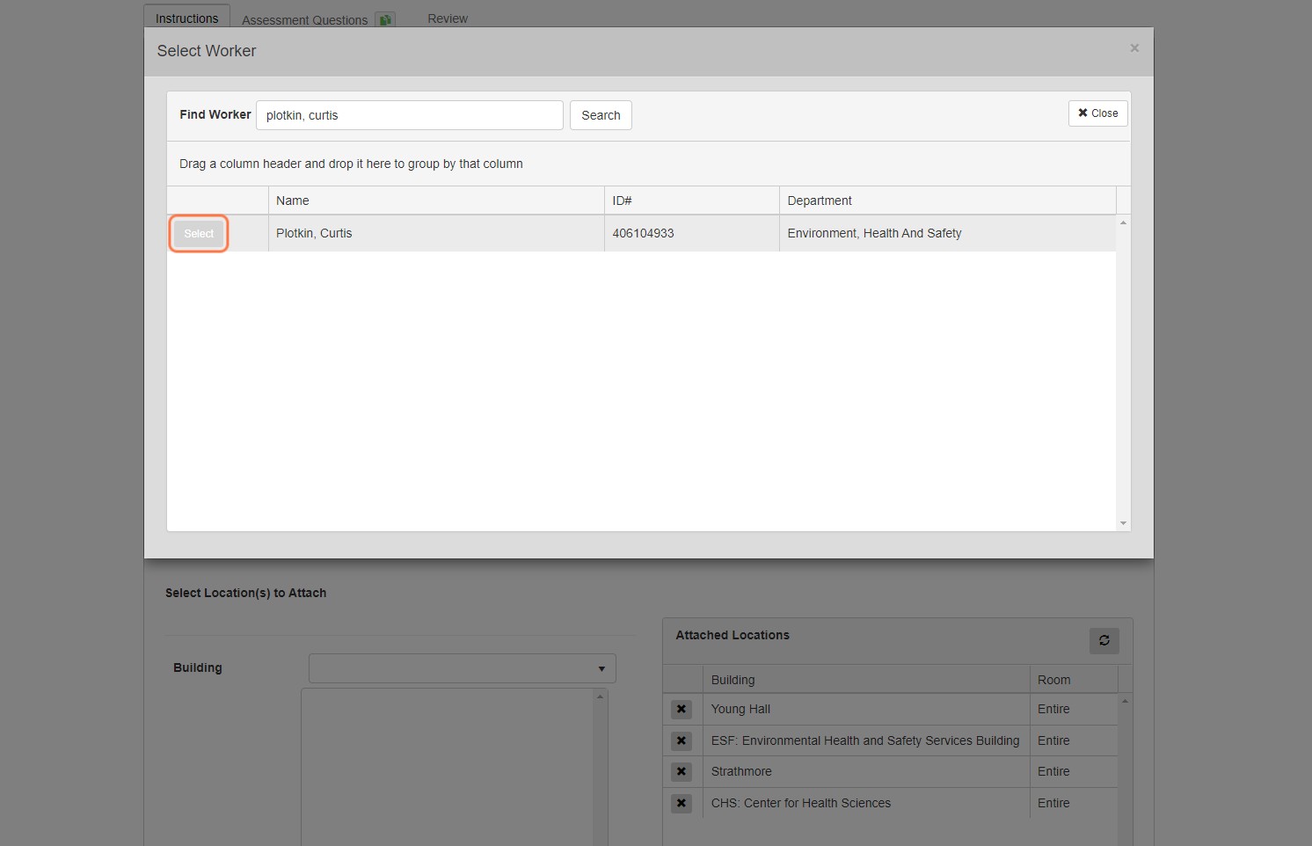Click the Room column header in Attached Locations
This screenshot has width=1312, height=846.
click(1074, 680)
